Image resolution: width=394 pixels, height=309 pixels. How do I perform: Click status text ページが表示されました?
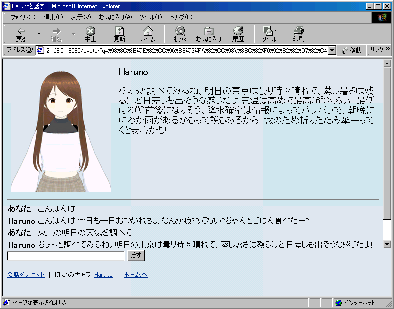[40, 303]
